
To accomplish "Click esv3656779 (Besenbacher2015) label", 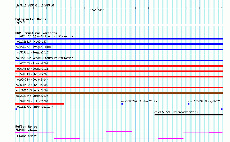I will pos(176,112).
